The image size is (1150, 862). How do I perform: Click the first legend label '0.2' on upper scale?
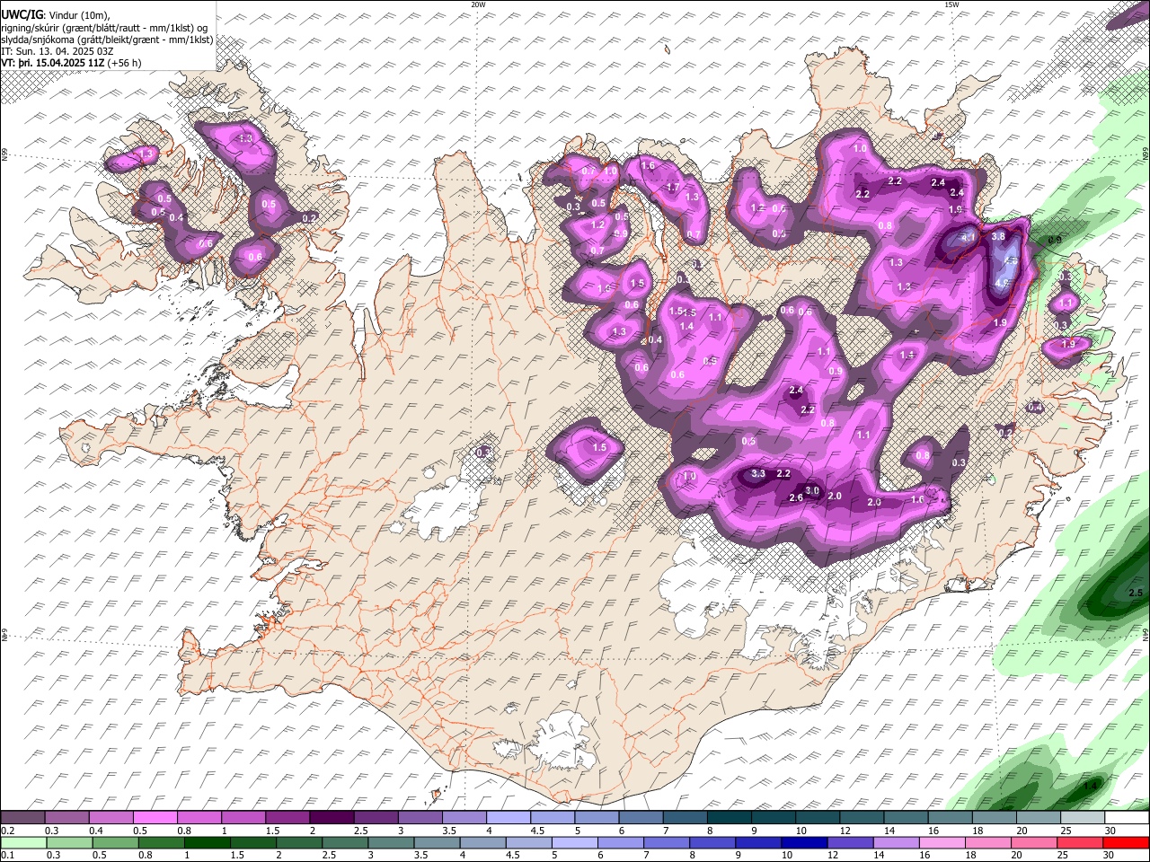click(x=8, y=831)
